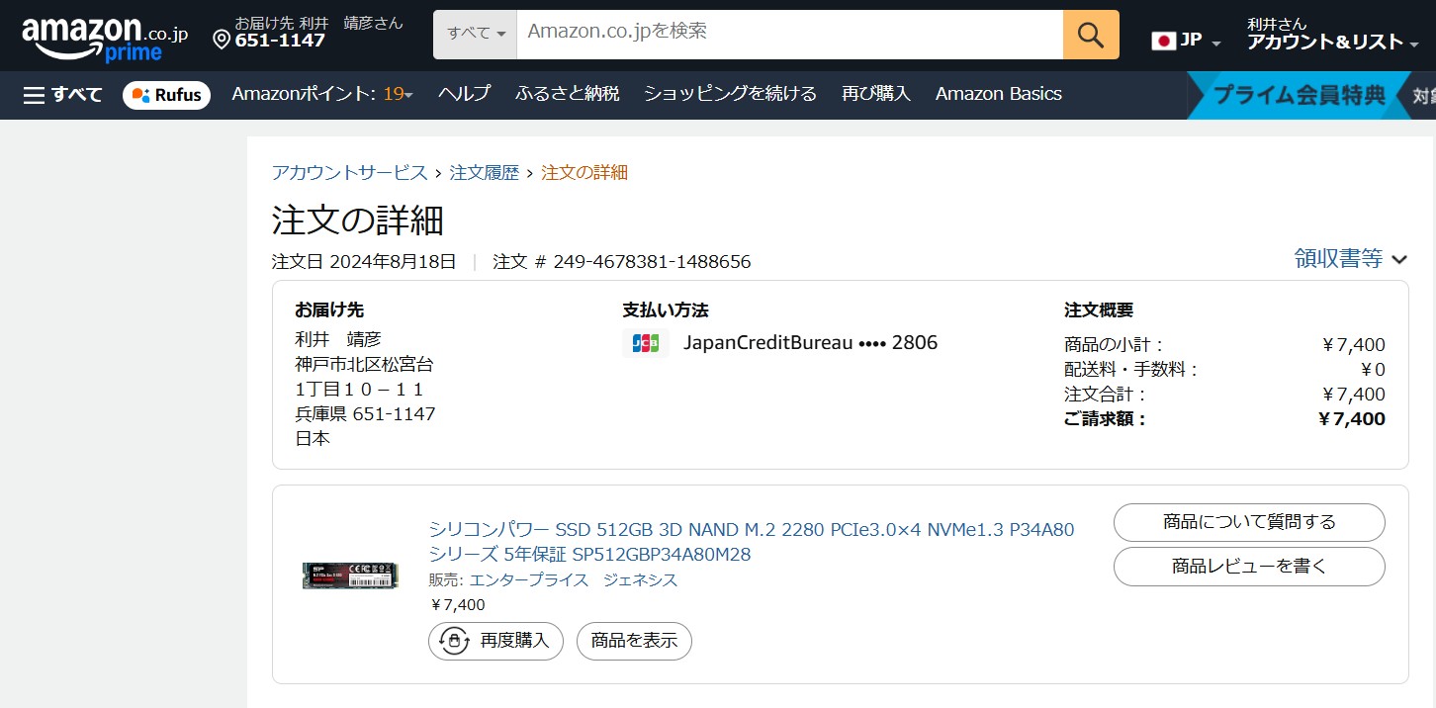Open the 注文履歴 breadcrumb link

coord(484,173)
